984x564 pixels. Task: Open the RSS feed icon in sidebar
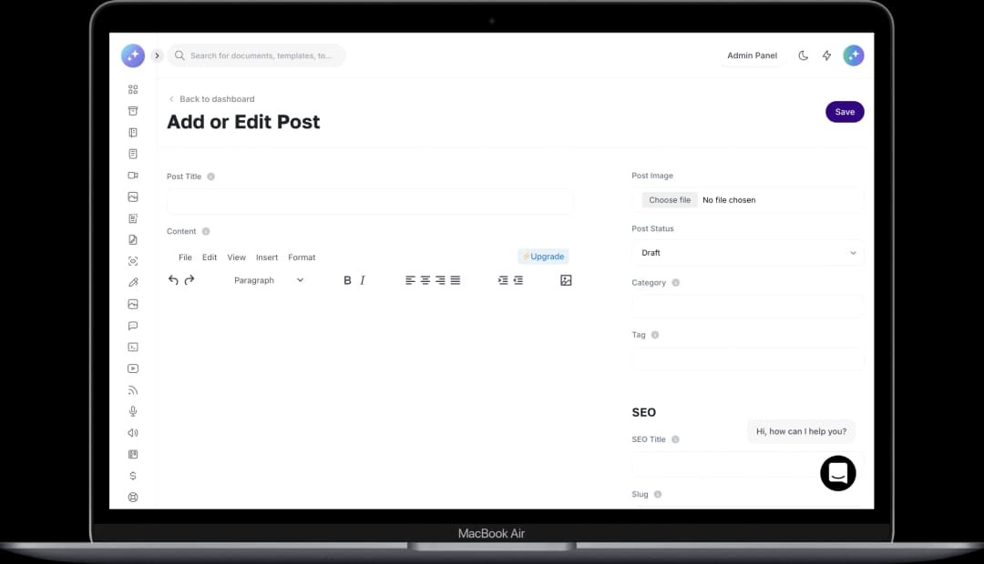[x=133, y=390]
